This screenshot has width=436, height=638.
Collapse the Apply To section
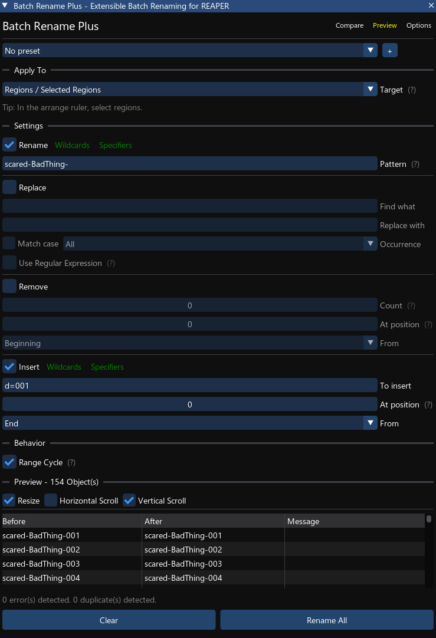click(30, 70)
